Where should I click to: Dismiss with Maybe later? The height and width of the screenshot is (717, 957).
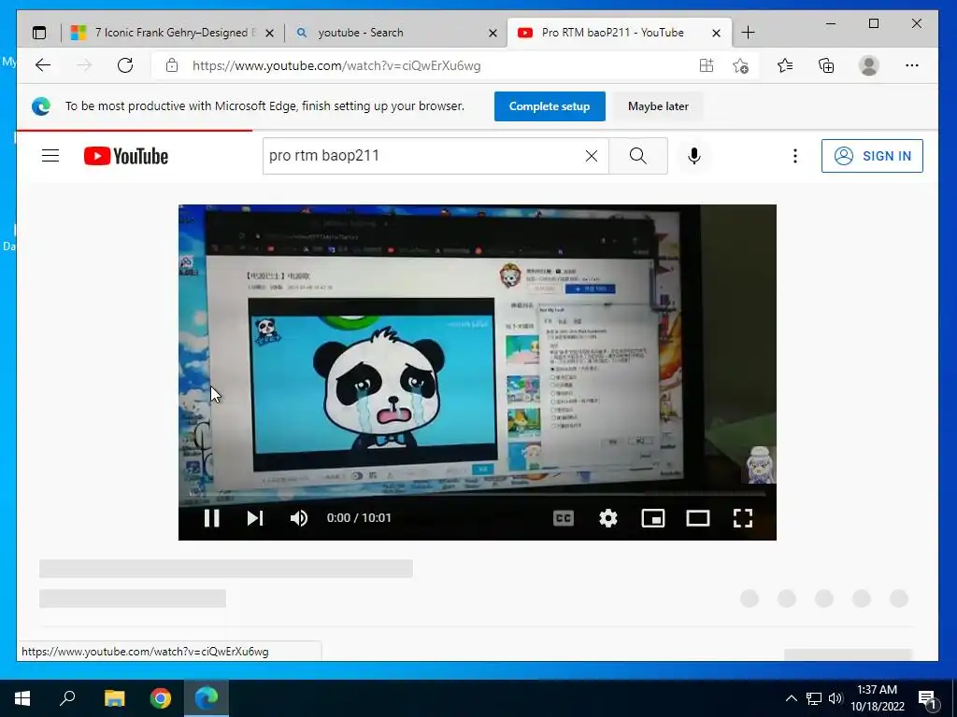[658, 106]
